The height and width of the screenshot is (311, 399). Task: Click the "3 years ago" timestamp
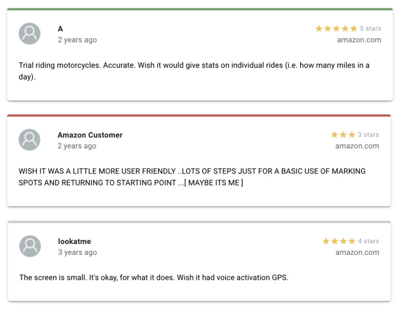point(77,252)
